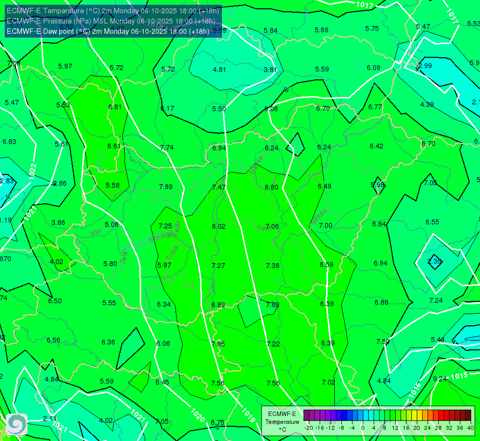This screenshot has height=441, width=480.
Task: Click the 7.22 temperature value
Action: pyautogui.click(x=273, y=344)
